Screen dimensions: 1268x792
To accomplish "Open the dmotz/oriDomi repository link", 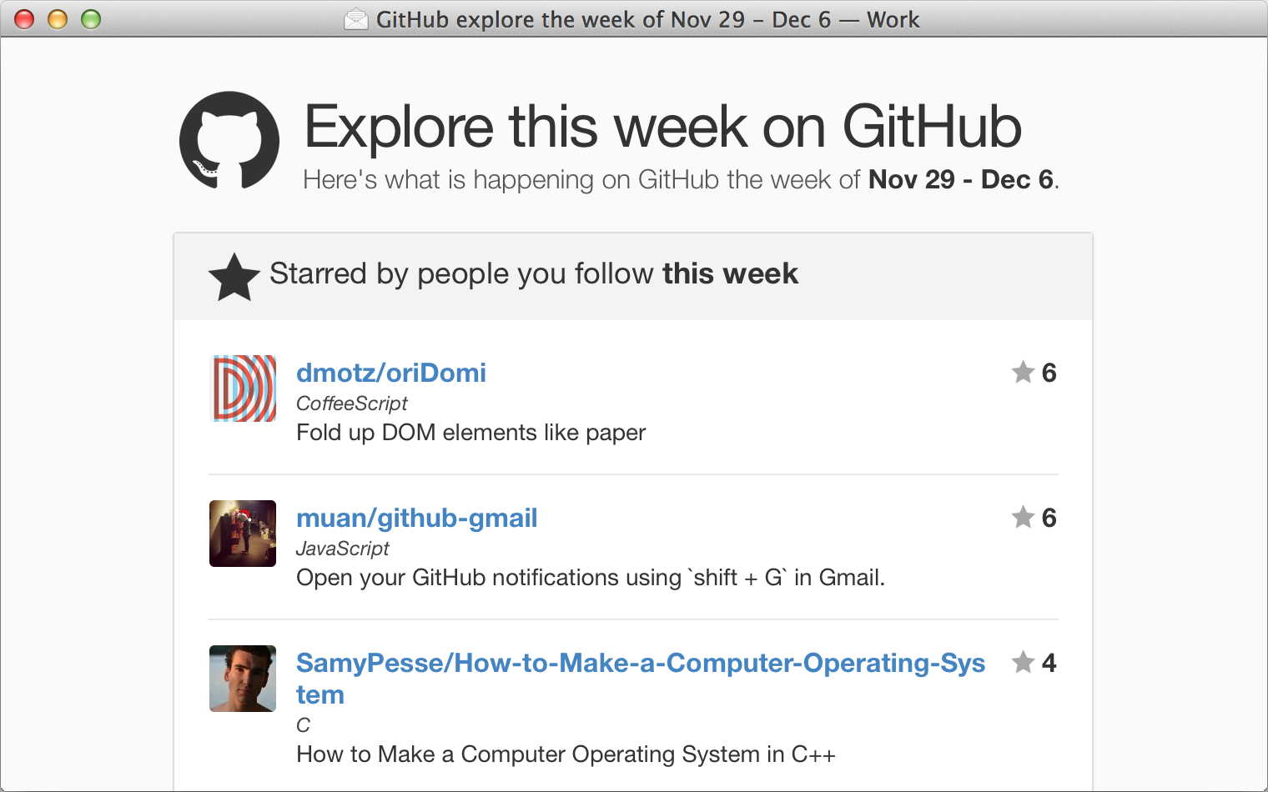I will [x=391, y=373].
